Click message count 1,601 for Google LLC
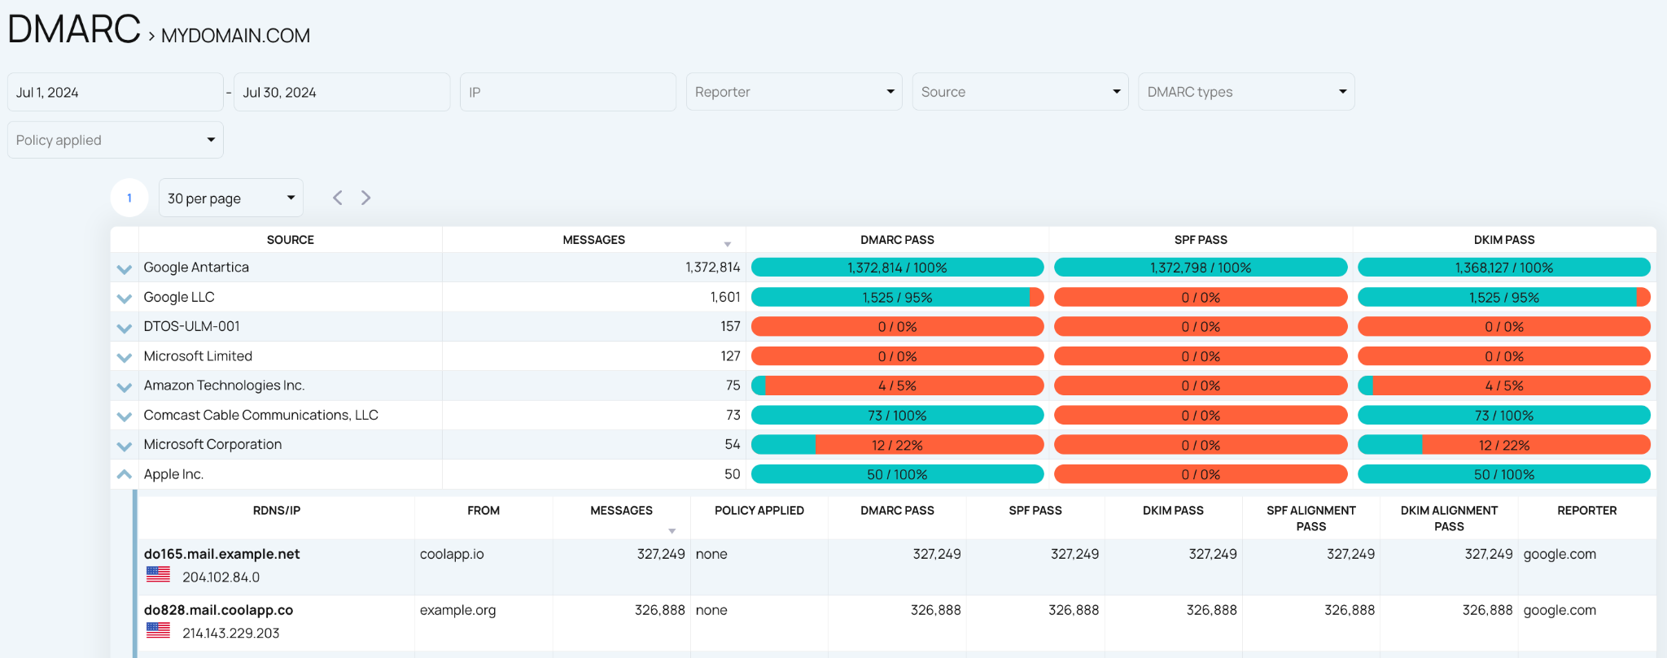Screen dimensions: 1667x658 click(x=725, y=298)
